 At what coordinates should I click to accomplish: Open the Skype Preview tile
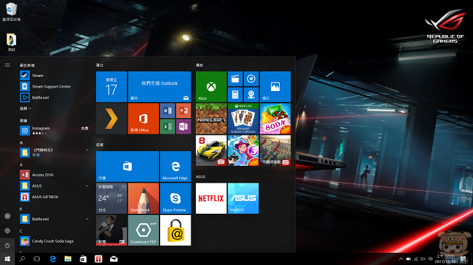tap(176, 198)
